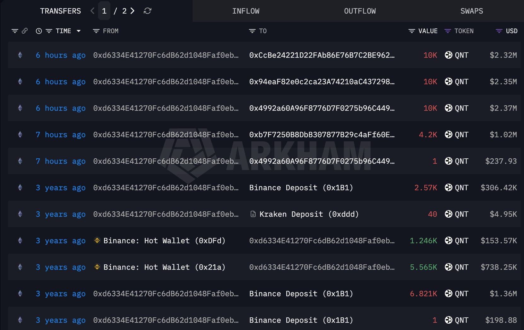Switch to the SWAPS tab
Viewport: 524px width, 330px height.
pyautogui.click(x=472, y=11)
